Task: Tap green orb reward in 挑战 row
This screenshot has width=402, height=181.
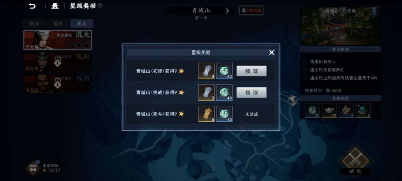Action: coord(224,92)
